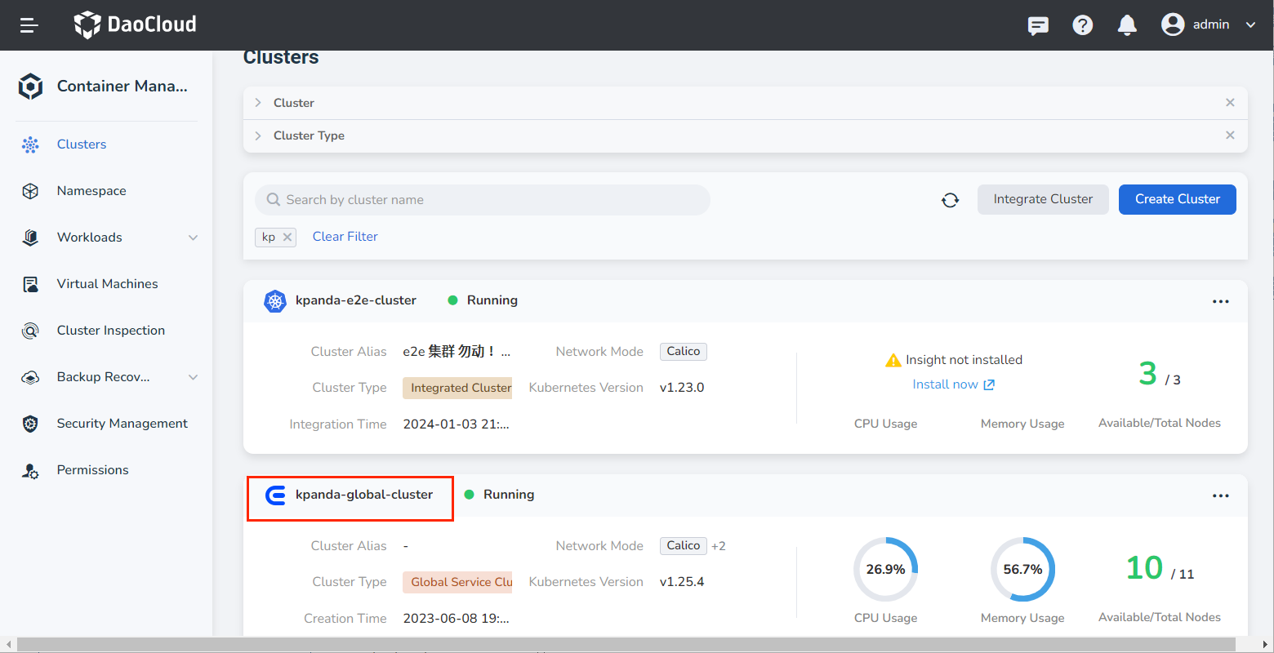Viewport: 1274px width, 653px height.
Task: Open kpanda-e2e-cluster more options menu
Action: (x=1220, y=301)
